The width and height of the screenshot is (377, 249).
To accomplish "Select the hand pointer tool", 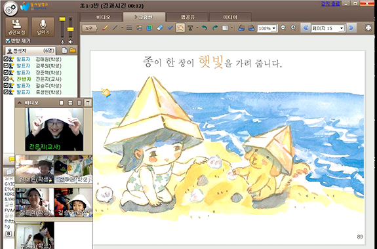I will (x=180, y=28).
